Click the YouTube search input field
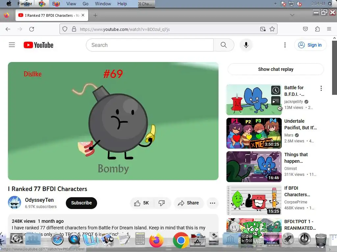 click(x=150, y=45)
